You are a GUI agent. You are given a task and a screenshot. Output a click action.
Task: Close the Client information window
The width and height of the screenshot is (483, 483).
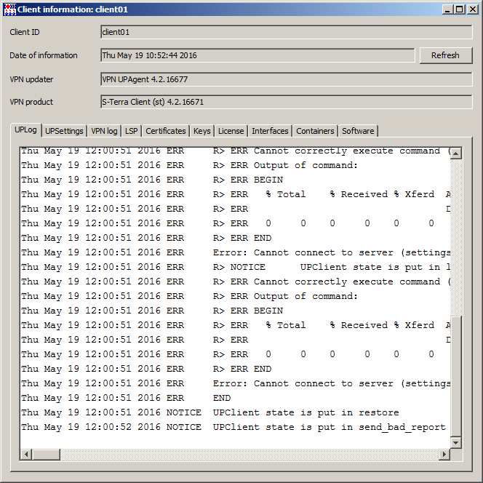point(473,9)
